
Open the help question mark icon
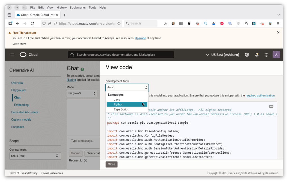tap(266, 55)
